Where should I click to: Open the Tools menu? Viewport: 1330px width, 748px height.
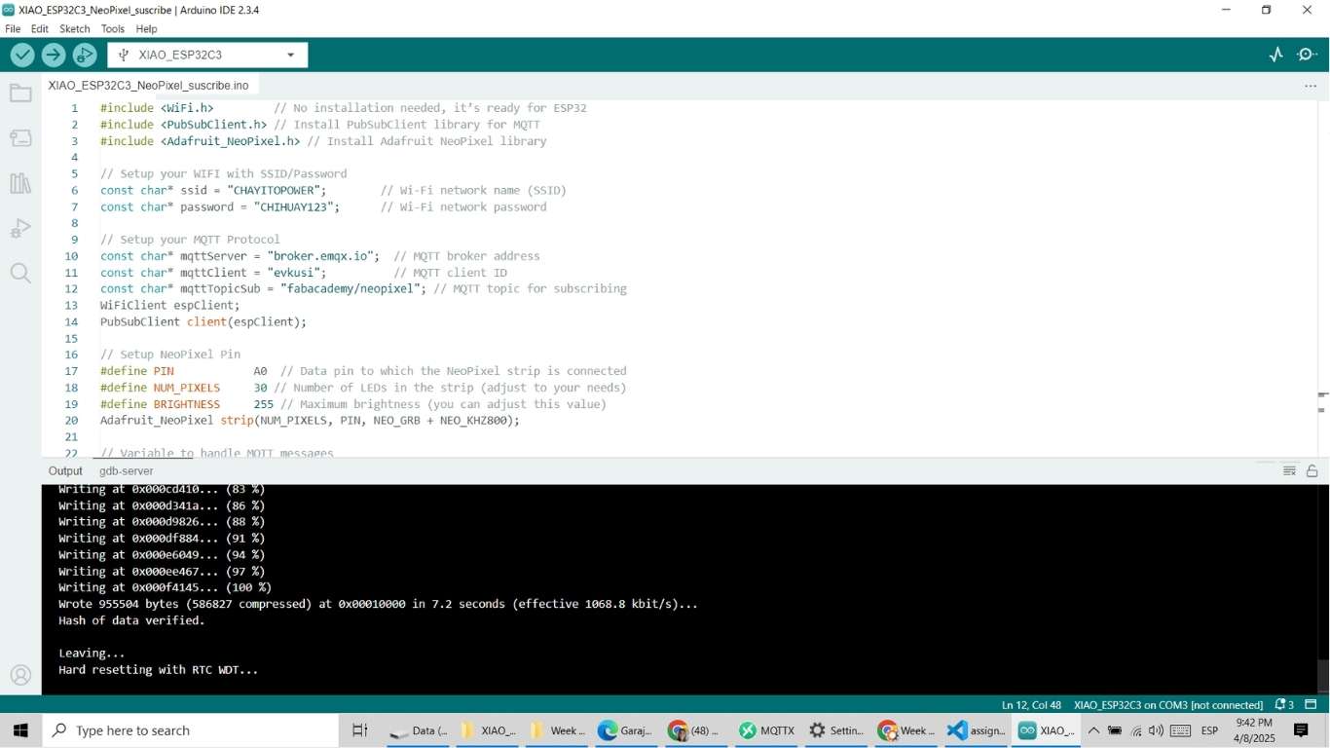113,29
